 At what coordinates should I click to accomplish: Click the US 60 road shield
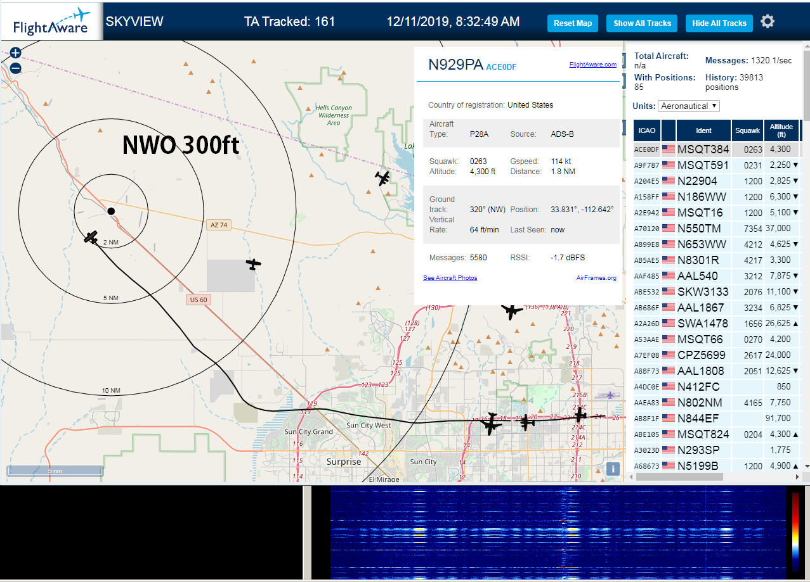pyautogui.click(x=199, y=300)
